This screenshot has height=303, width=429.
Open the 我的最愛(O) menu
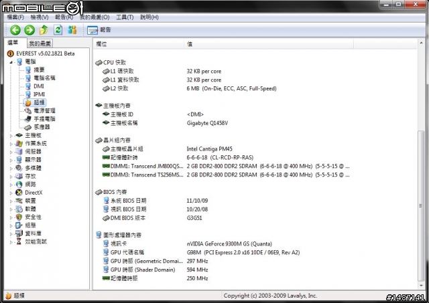tap(95, 17)
